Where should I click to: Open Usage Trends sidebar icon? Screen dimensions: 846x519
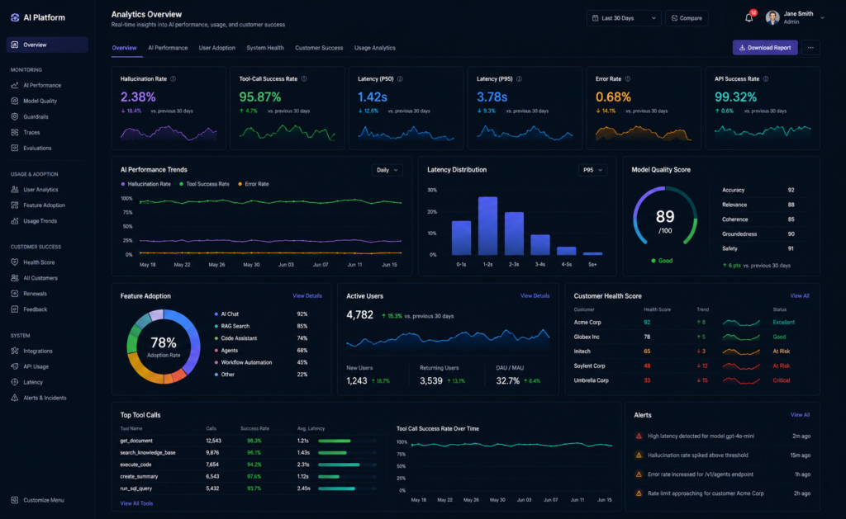click(15, 221)
